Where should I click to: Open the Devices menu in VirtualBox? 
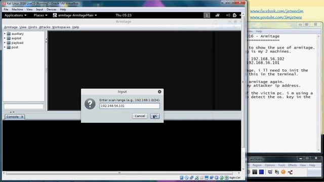tap(51, 10)
